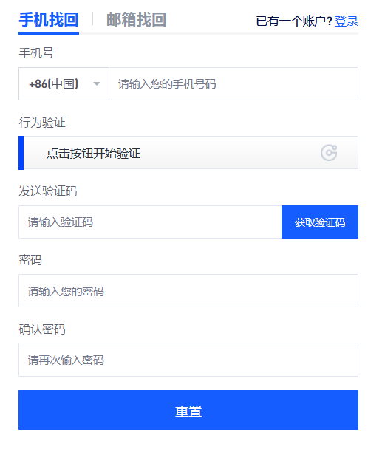Focus the 请输入您的手机号码 phone field
The image size is (382, 455).
click(233, 84)
